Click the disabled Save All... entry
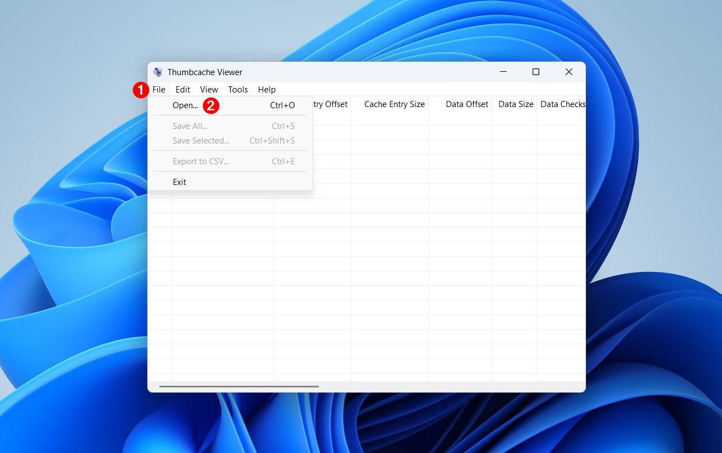722x453 pixels. (230, 126)
